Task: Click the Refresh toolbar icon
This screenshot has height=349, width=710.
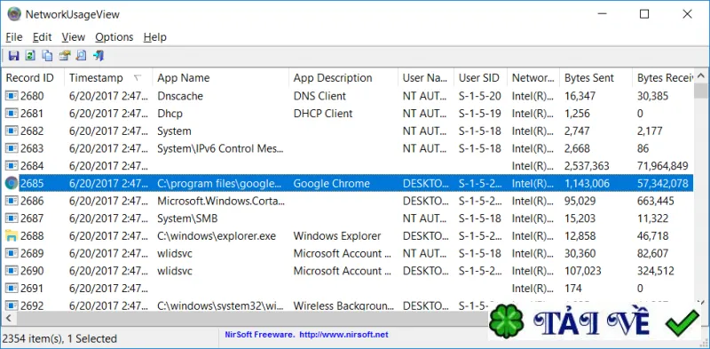Action: pos(30,56)
